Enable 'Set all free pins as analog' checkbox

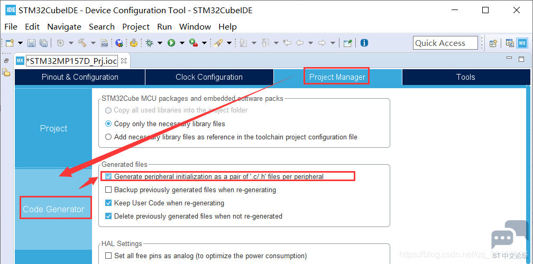coord(108,256)
